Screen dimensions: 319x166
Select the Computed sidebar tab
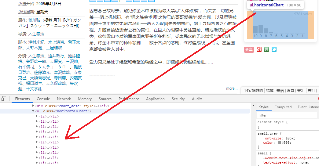coord(283,107)
